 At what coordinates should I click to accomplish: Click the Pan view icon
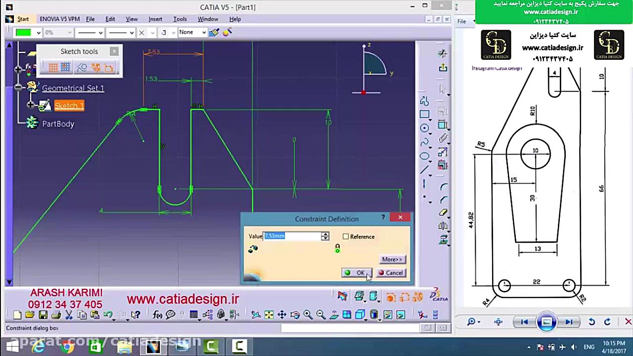click(x=282, y=314)
